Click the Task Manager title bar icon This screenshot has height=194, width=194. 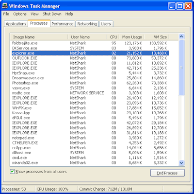5,6
